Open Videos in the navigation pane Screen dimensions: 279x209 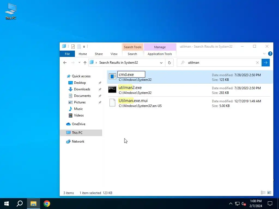click(79, 115)
